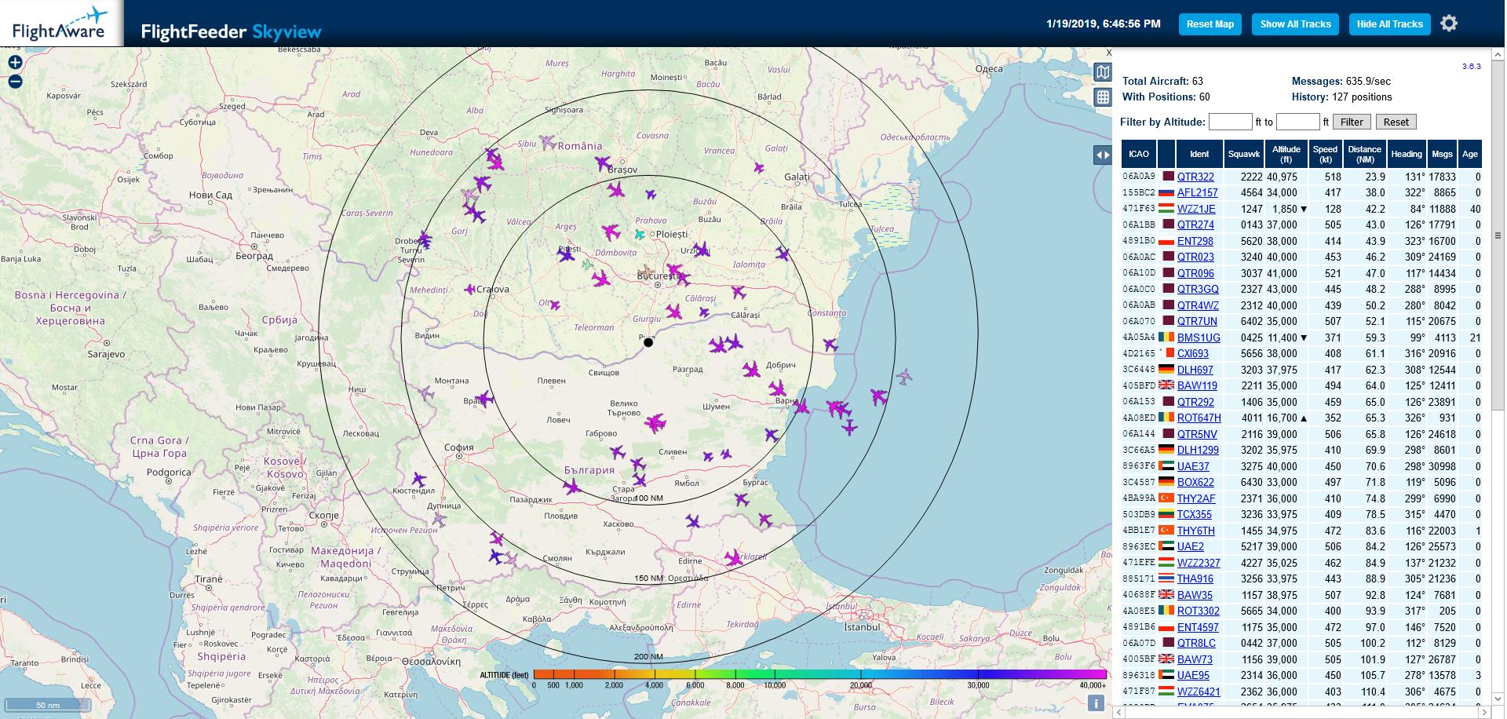1507x719 pixels.
Task: Open the settings gear menu
Action: (x=1449, y=24)
